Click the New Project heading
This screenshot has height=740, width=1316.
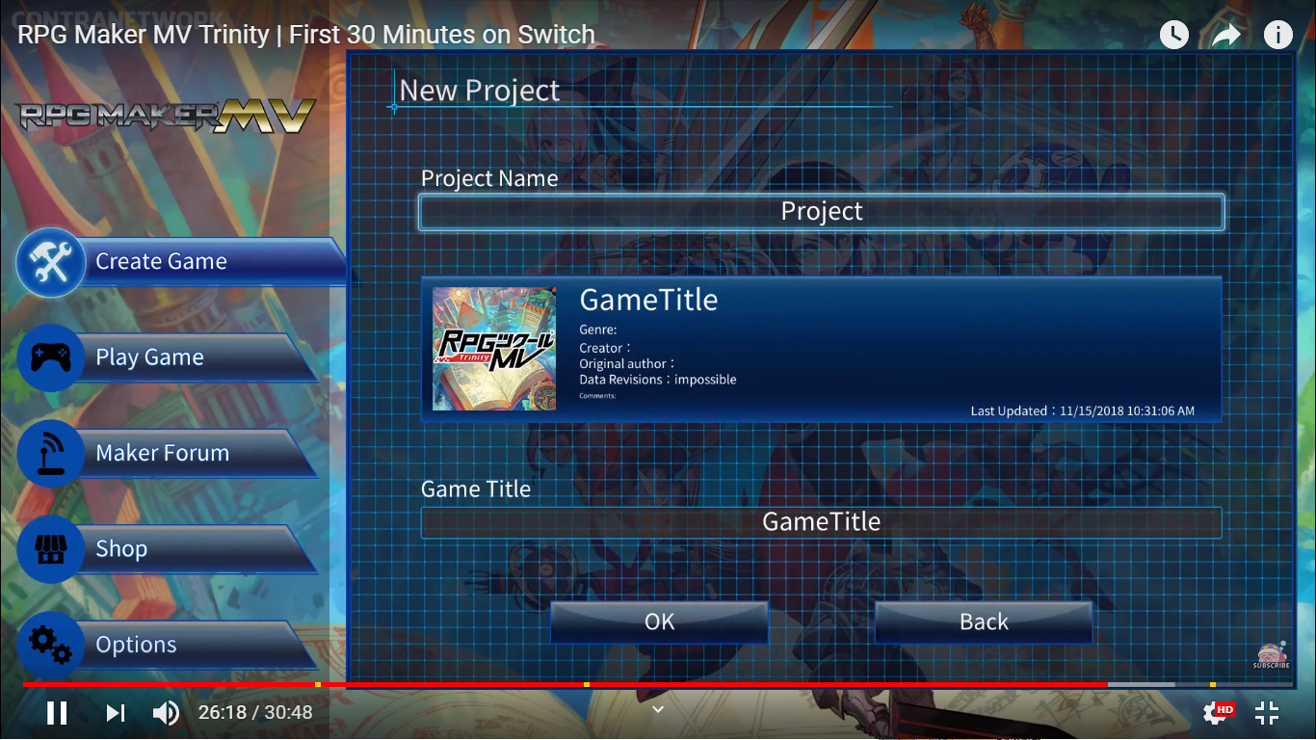(x=479, y=91)
